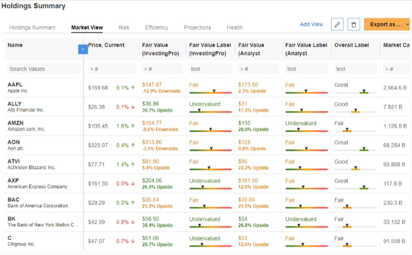Click ATVI analyst fair value $95

point(243,161)
